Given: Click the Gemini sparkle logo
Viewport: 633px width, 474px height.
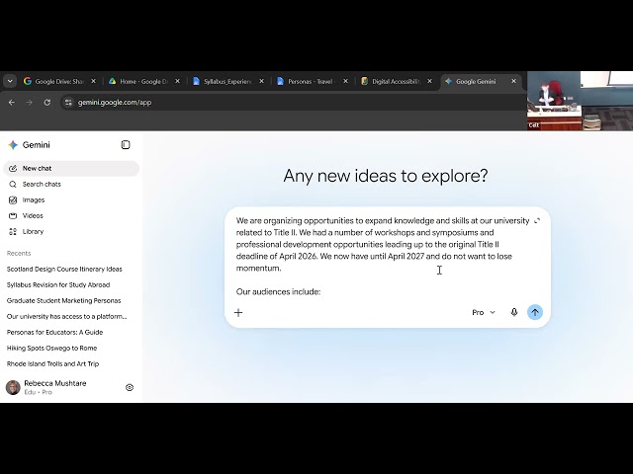Looking at the screenshot, I should tap(13, 145).
